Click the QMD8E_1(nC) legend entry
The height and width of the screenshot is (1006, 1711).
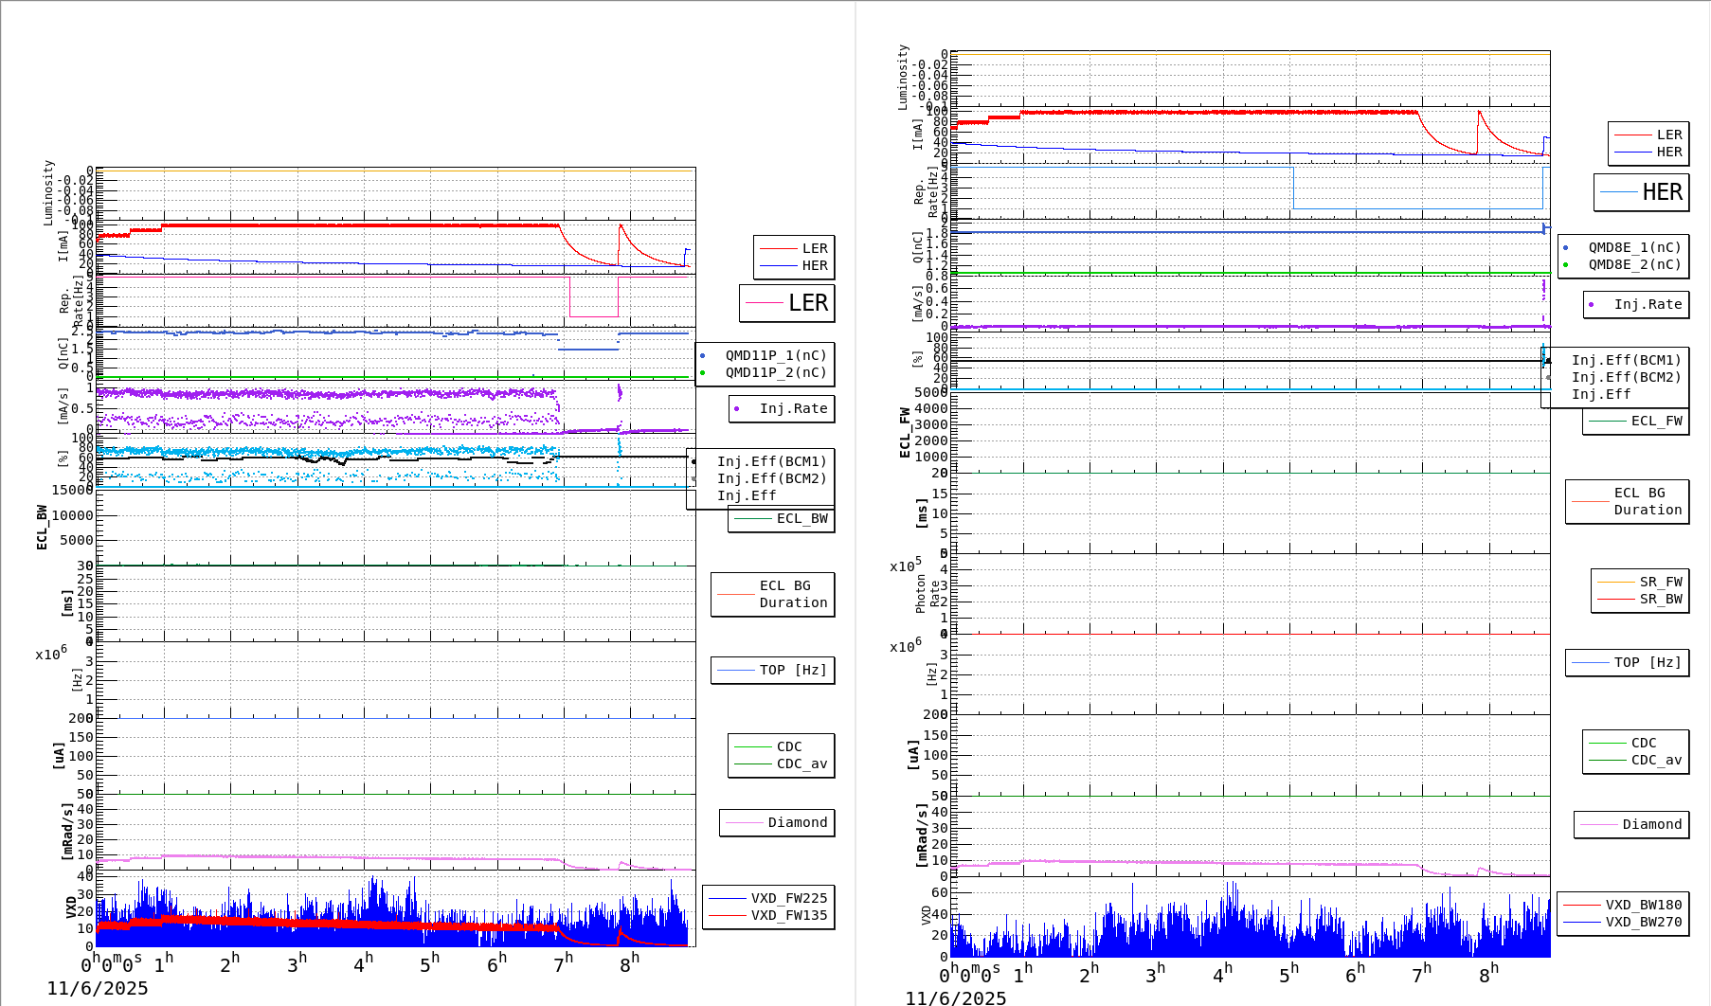click(x=1633, y=247)
